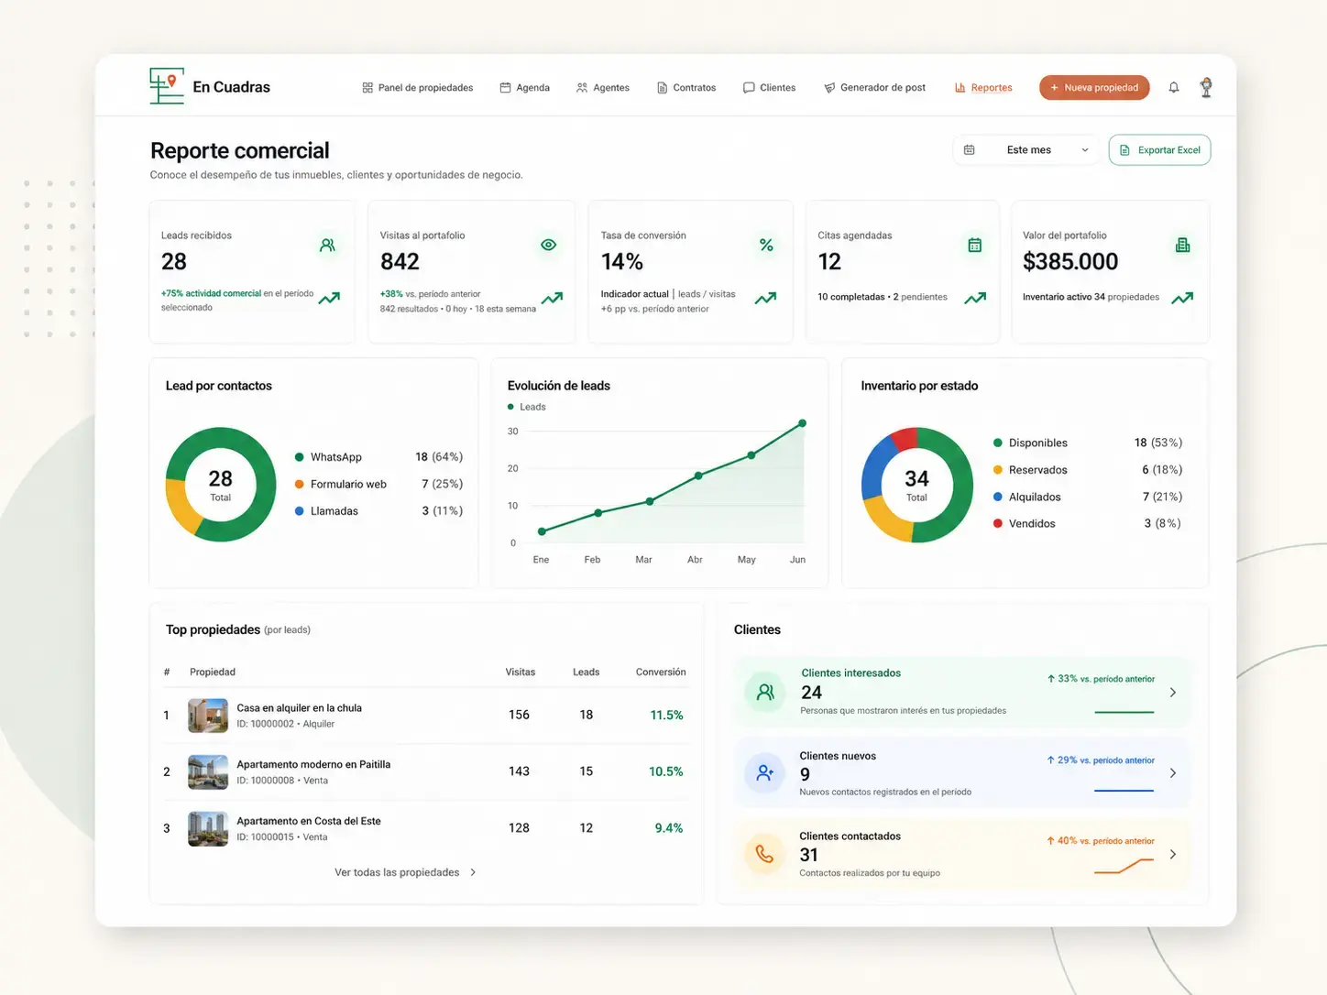Go to the Agenda section

(525, 88)
